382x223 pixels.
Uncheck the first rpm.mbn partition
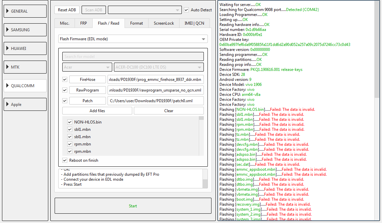tap(70, 144)
